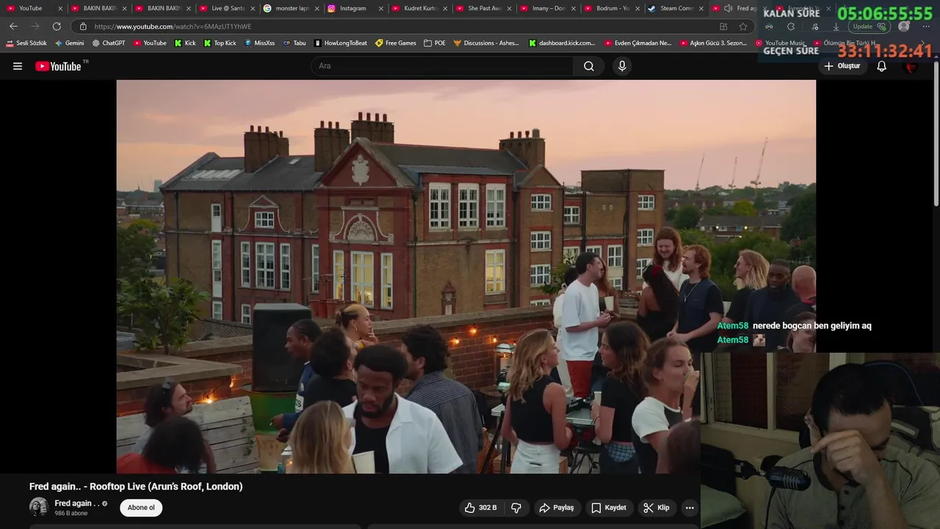This screenshot has height=529, width=940.
Task: Switch to the Kudret Kurtcebe tab
Action: pos(419,8)
